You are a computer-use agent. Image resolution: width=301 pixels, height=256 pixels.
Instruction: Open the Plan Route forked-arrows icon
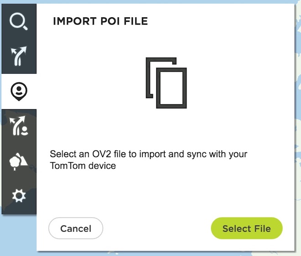[19, 56]
